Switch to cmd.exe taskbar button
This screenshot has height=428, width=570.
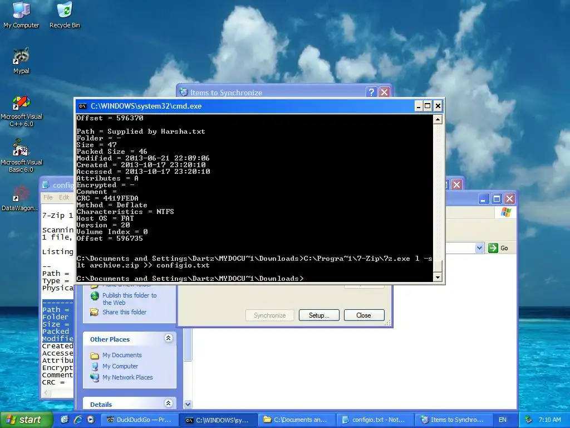click(218, 420)
